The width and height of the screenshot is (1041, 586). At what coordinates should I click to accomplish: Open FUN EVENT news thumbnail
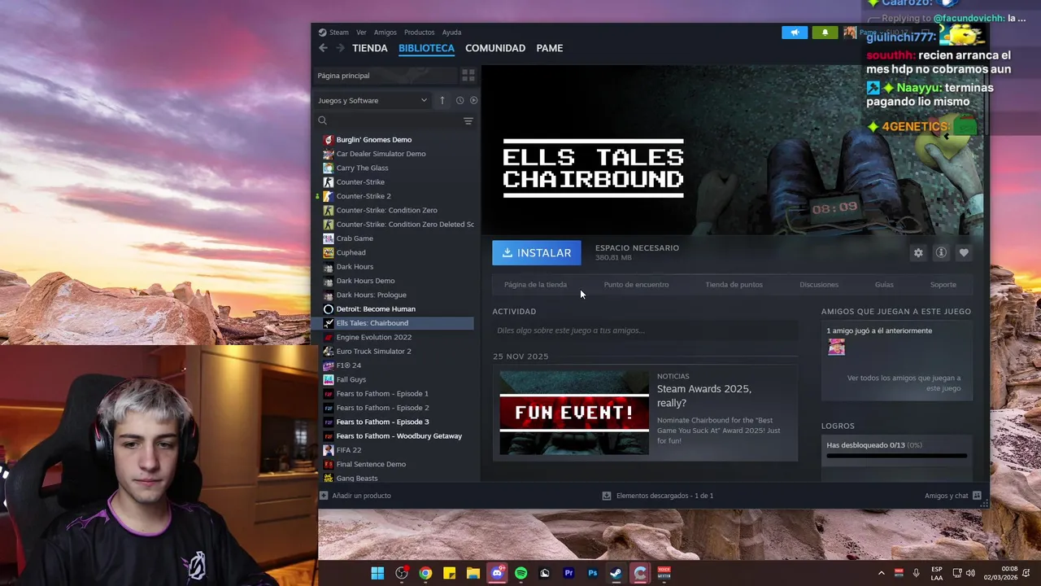click(574, 413)
